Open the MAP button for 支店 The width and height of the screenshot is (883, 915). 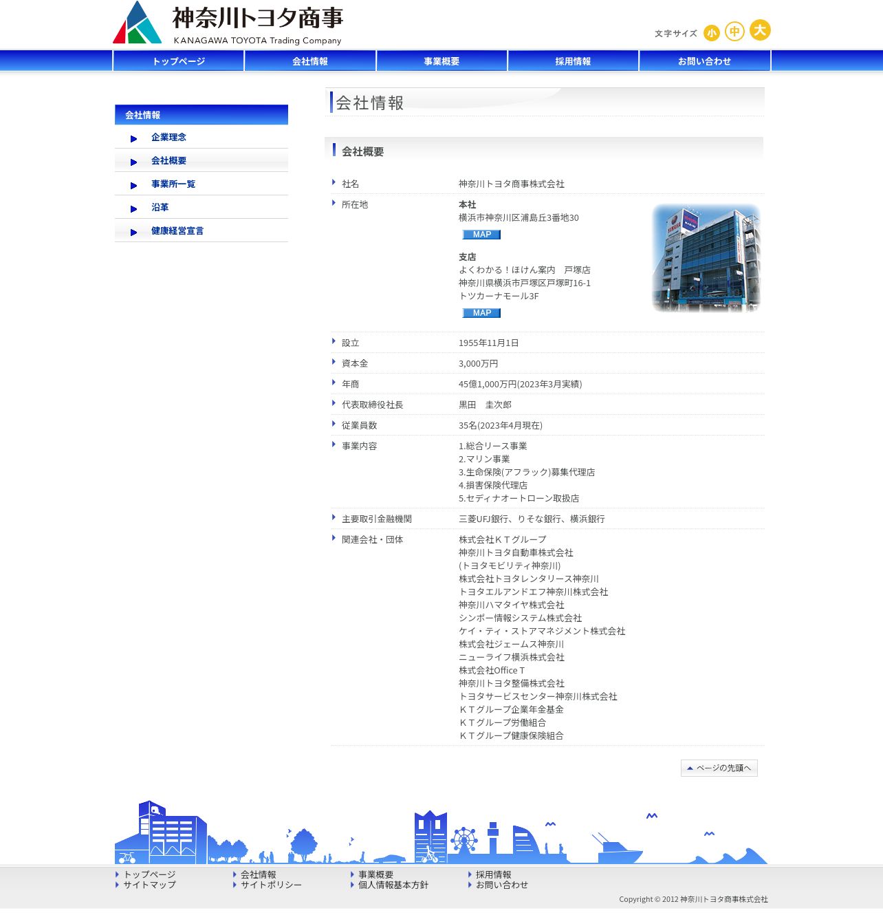click(x=481, y=313)
